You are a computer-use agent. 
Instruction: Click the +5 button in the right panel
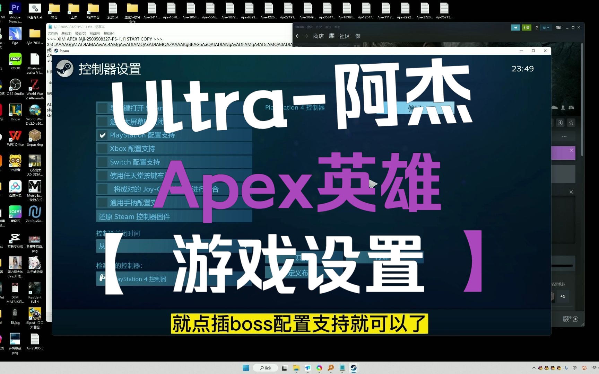click(x=563, y=296)
